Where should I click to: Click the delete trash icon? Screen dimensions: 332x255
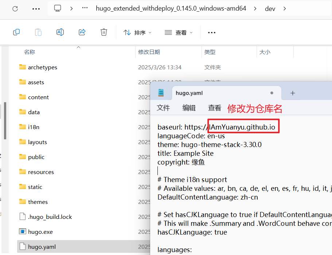click(104, 32)
